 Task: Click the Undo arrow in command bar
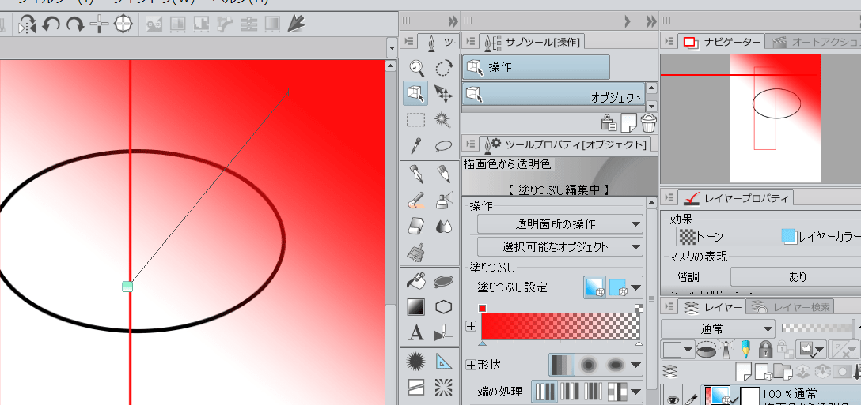[x=51, y=24]
